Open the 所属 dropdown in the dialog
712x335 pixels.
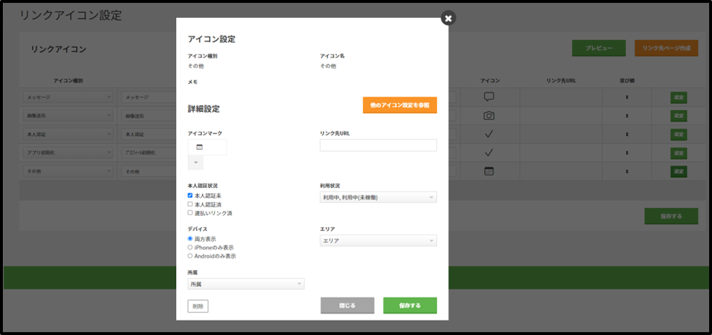[246, 284]
